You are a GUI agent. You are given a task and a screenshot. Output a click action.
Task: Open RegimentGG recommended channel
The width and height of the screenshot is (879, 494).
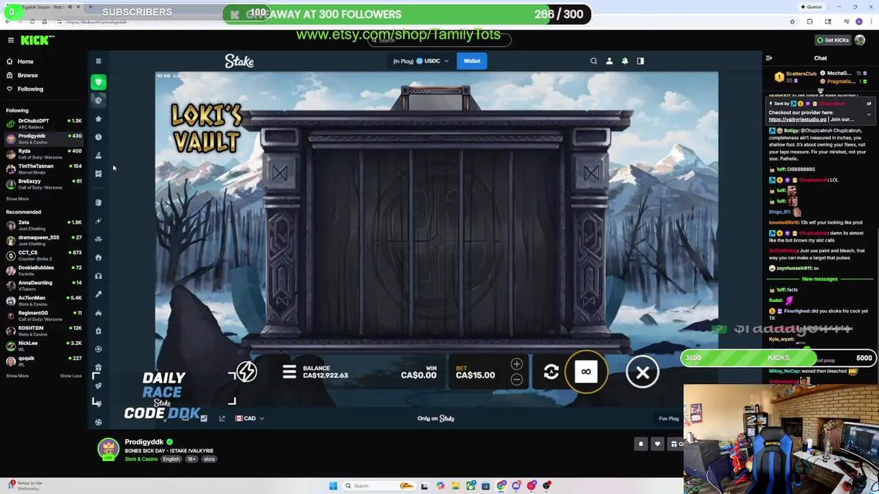44,316
